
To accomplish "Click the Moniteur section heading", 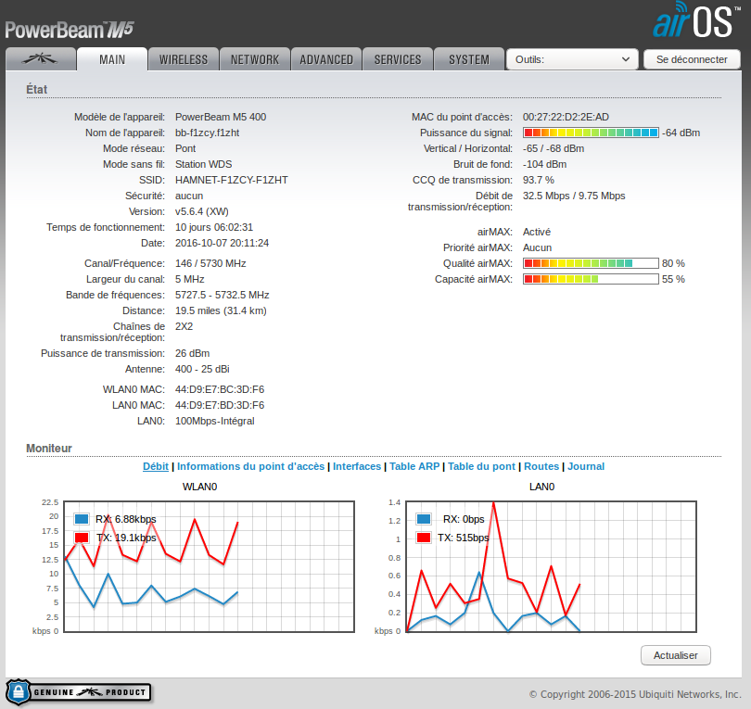I will [x=49, y=448].
